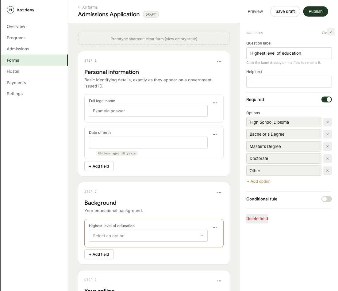Enable the Conditional rule toggle
This screenshot has height=291, width=338.
click(x=326, y=199)
